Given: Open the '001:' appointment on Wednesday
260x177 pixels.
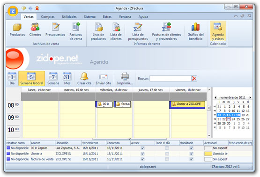Looking at the screenshot, I should point(104,104).
